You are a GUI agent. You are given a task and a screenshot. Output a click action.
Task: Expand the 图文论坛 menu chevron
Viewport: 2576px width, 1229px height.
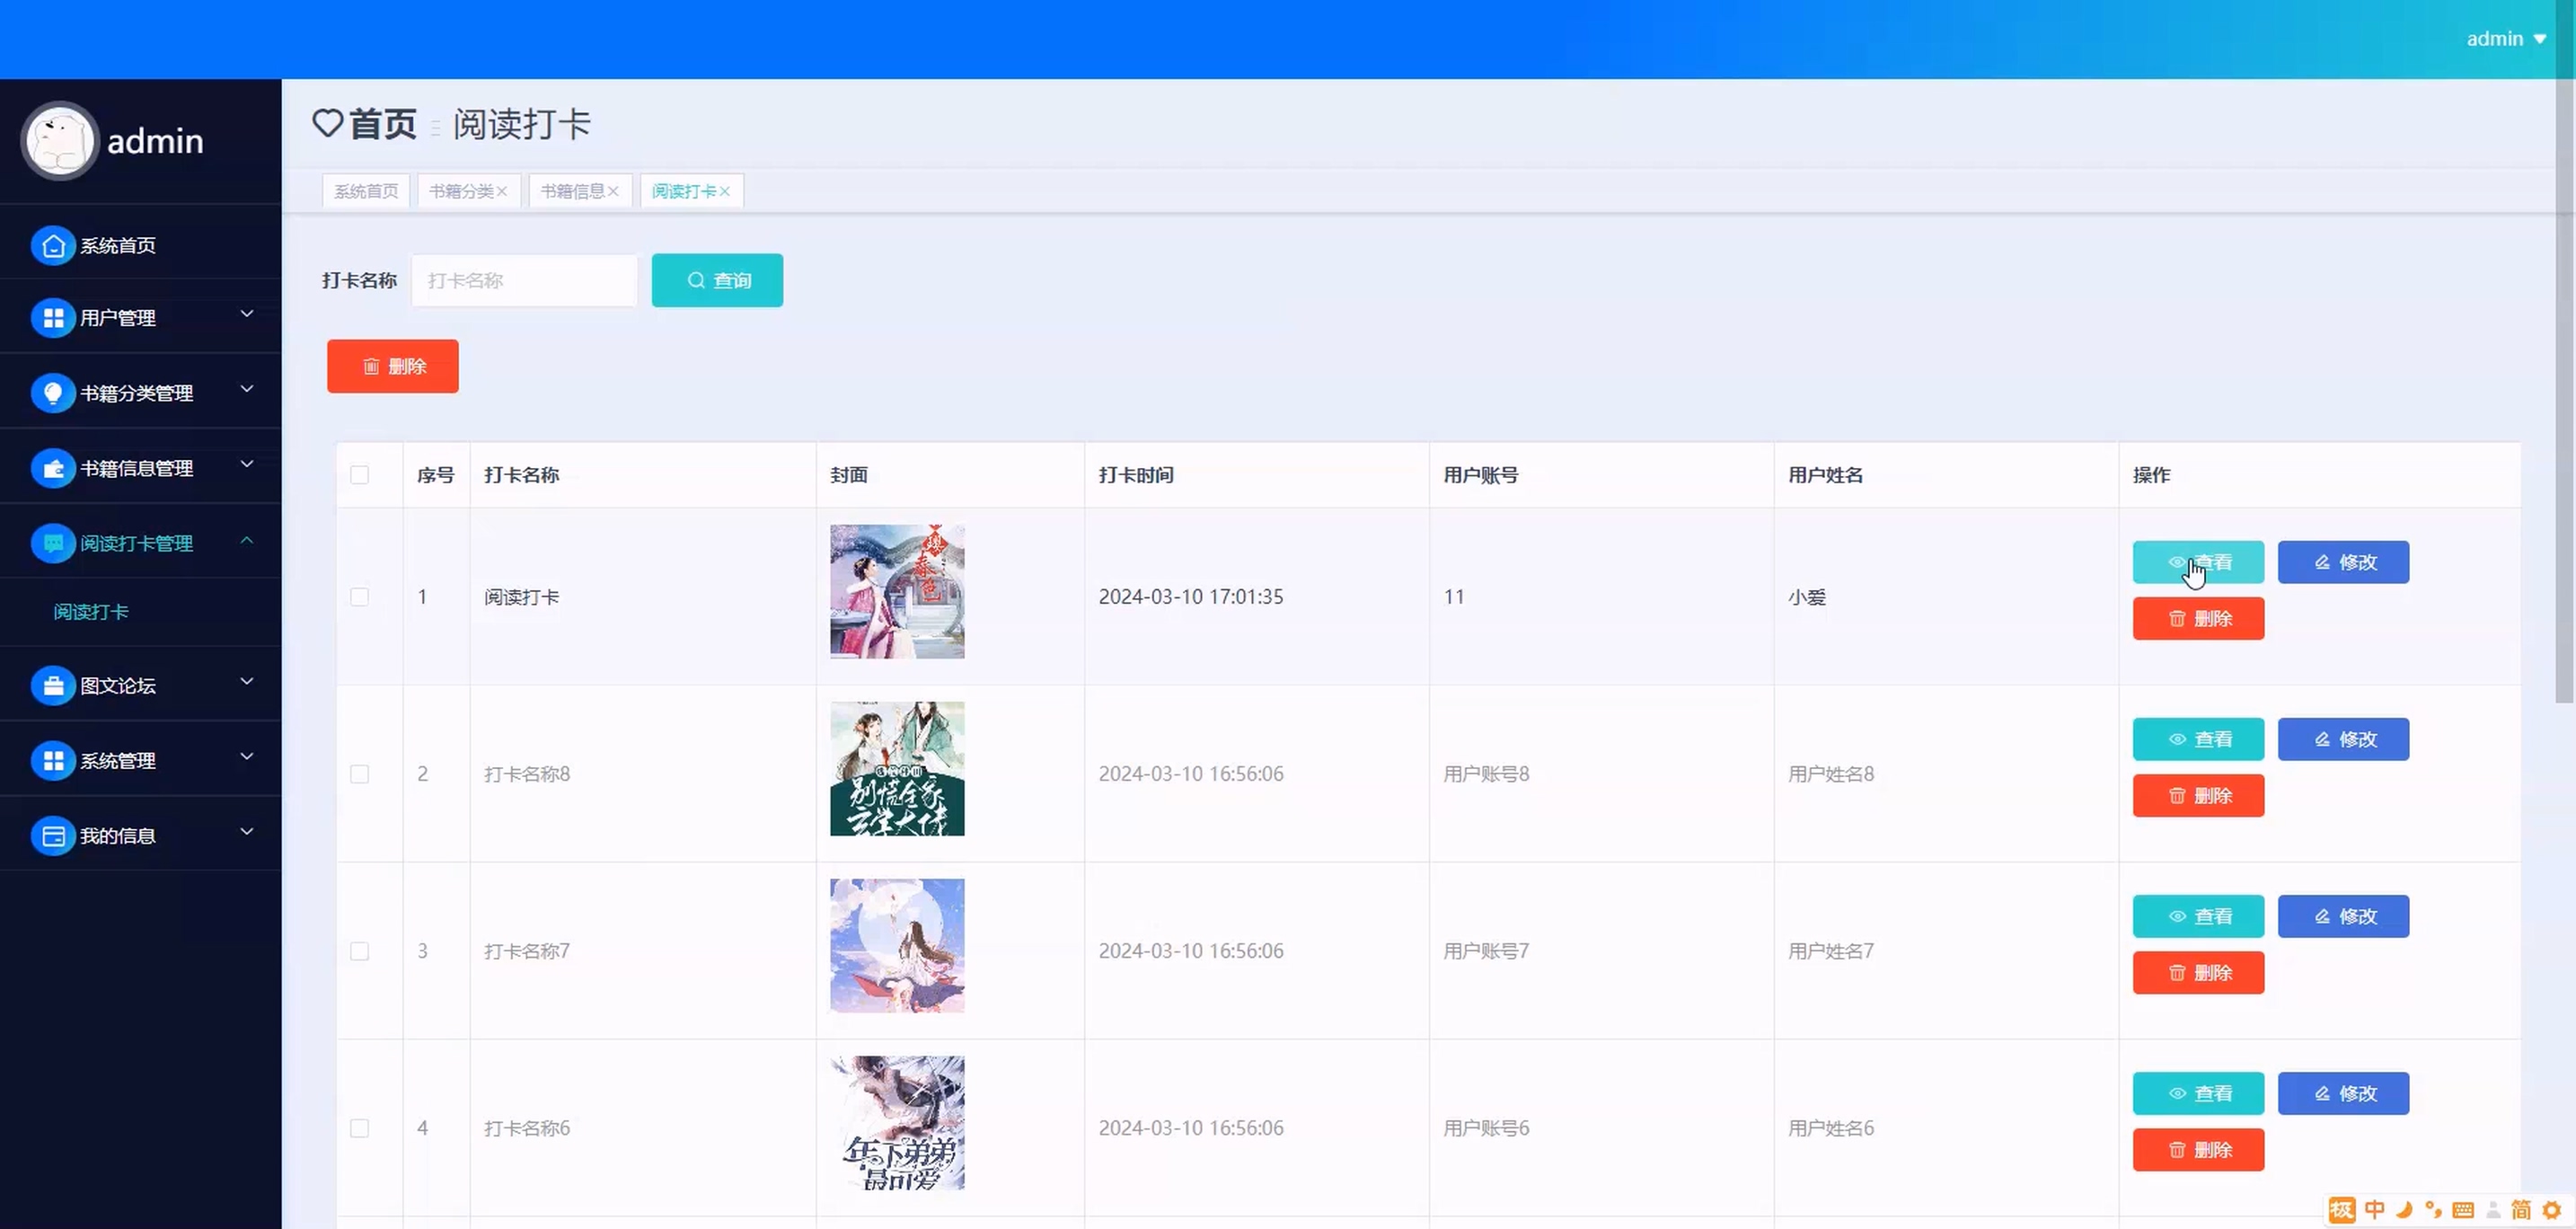[x=246, y=682]
